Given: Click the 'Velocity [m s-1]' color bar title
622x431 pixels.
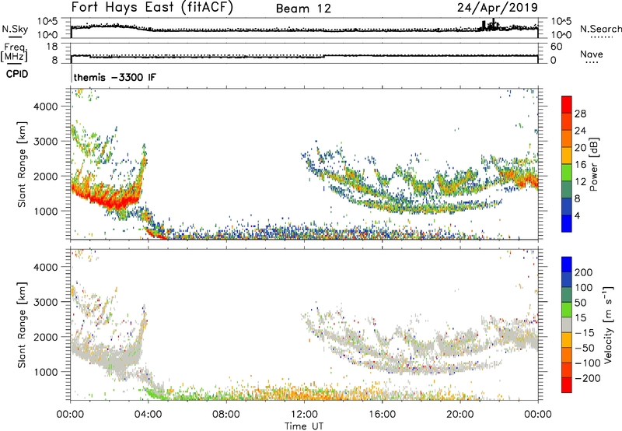Looking at the screenshot, I should (609, 325).
